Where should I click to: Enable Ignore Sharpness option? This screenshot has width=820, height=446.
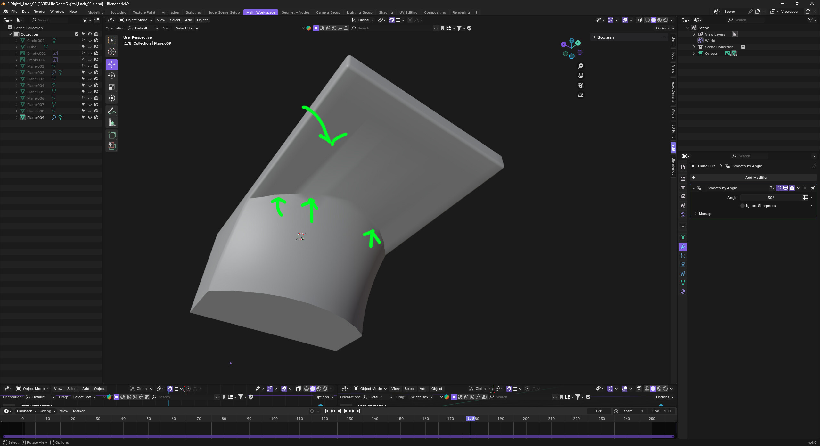click(x=742, y=206)
